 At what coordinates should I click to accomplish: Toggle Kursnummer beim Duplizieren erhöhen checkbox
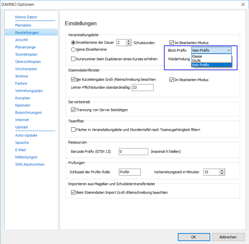click(73, 59)
